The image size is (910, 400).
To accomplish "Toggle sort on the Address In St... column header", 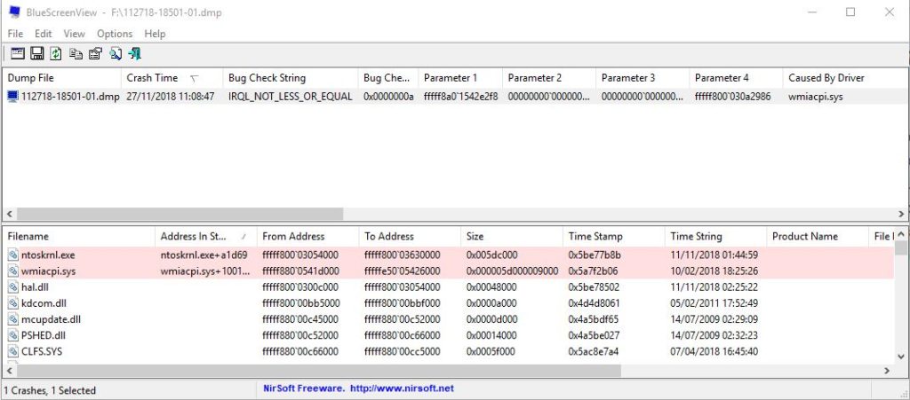I will [x=206, y=236].
